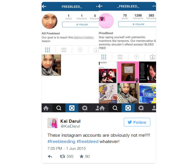Open the #freebleed hashtag link

[88, 142]
